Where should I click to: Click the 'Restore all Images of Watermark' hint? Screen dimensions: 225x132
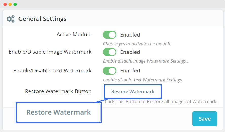[161, 102]
